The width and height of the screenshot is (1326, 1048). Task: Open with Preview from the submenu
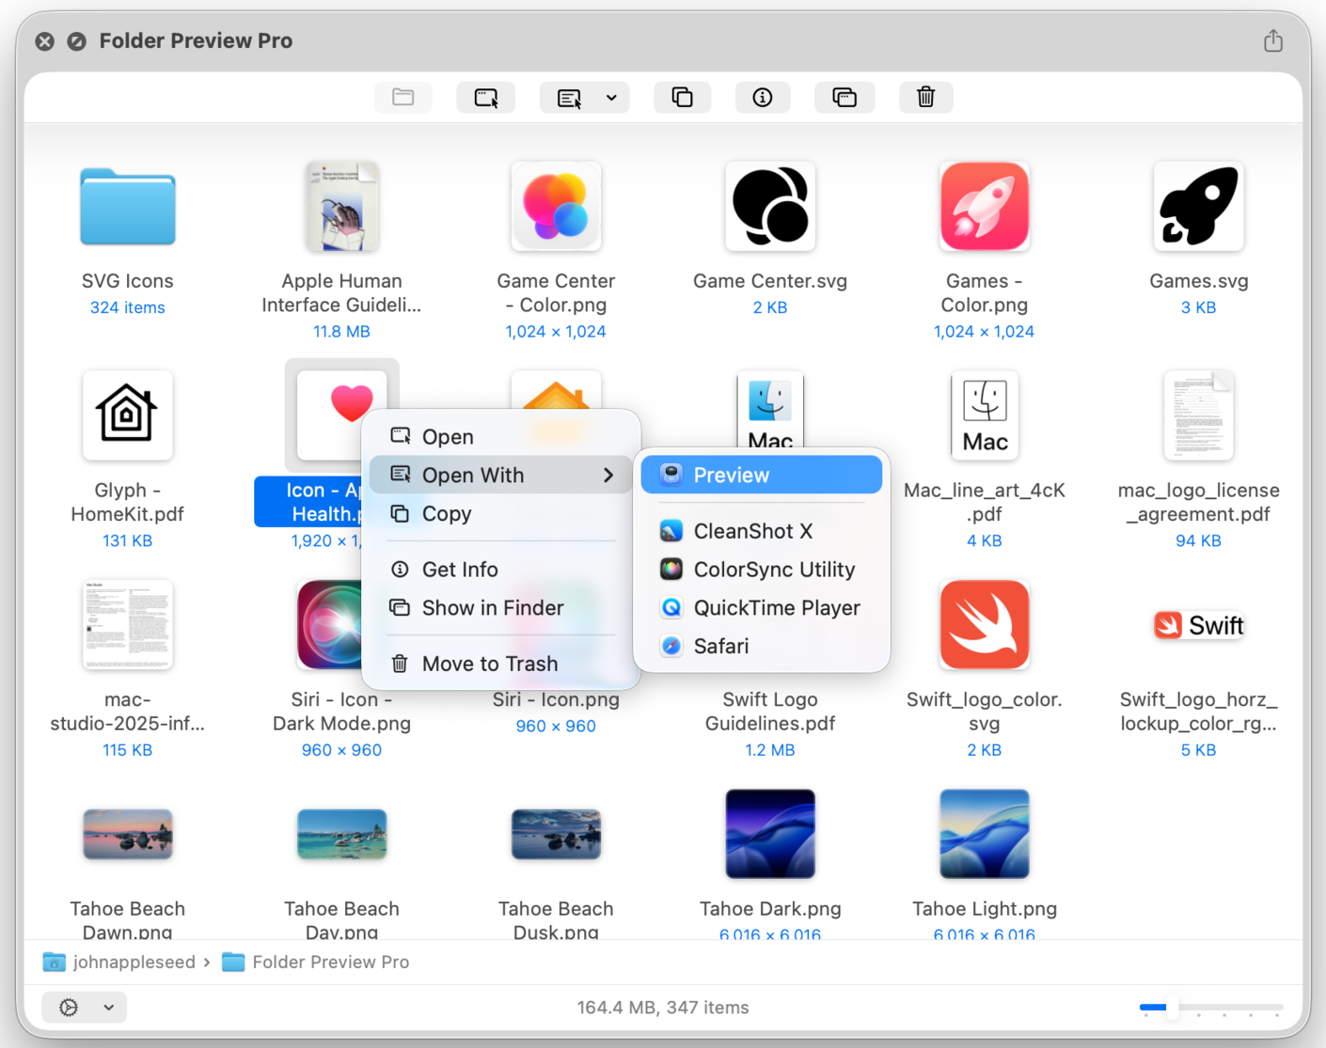(762, 475)
